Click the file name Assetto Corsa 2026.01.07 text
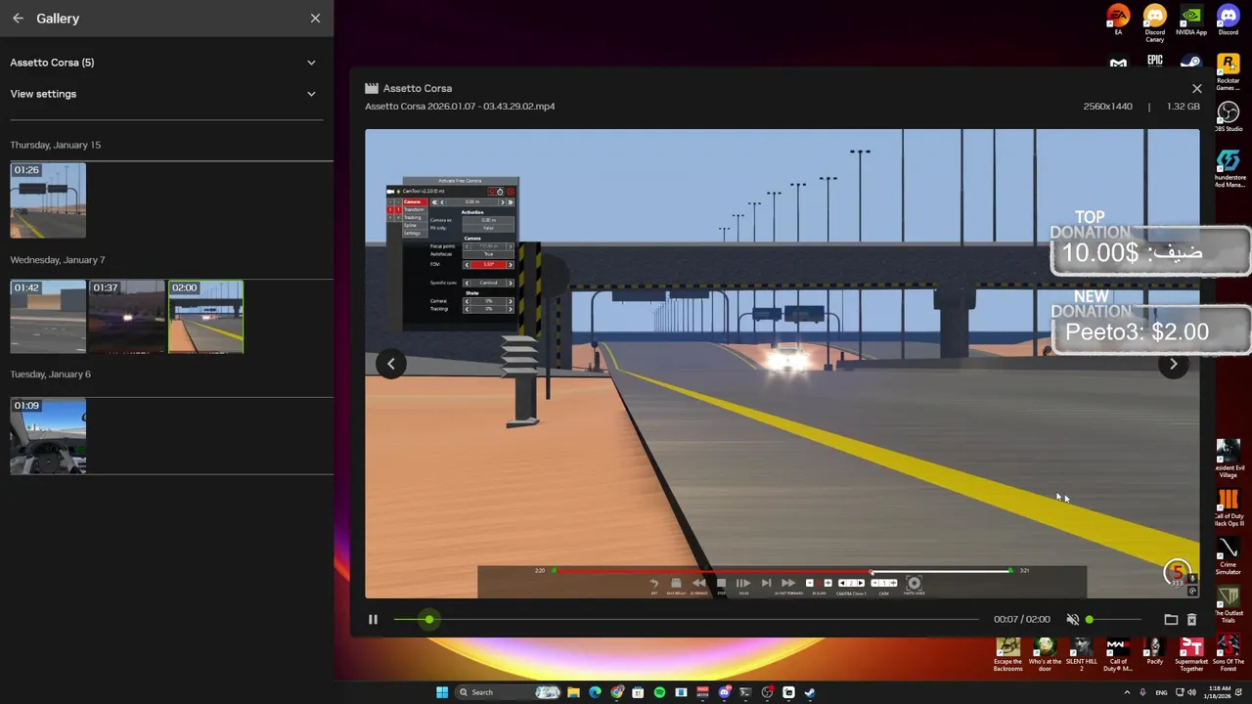 [460, 107]
